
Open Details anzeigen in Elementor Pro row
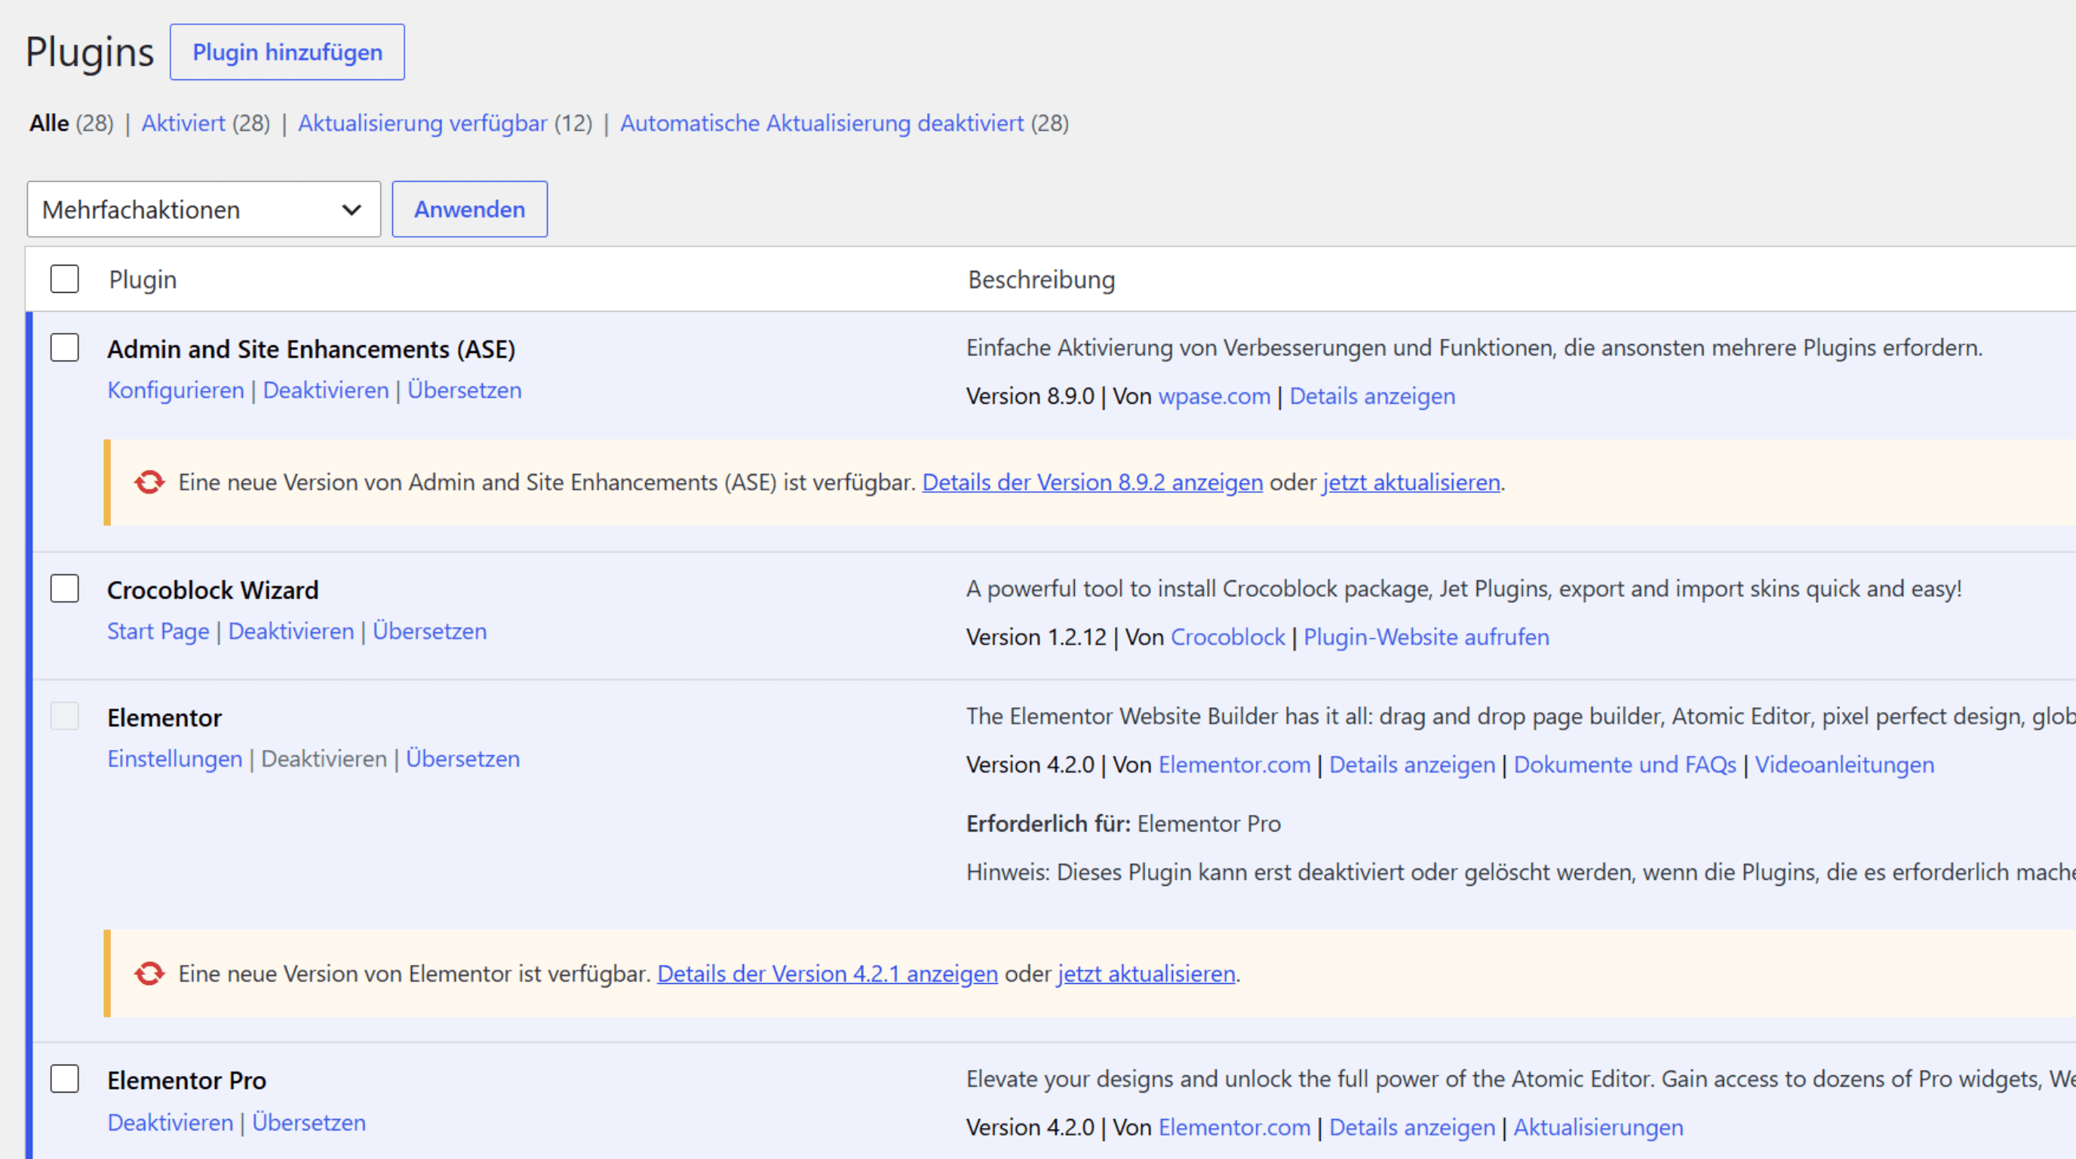pyautogui.click(x=1412, y=1127)
